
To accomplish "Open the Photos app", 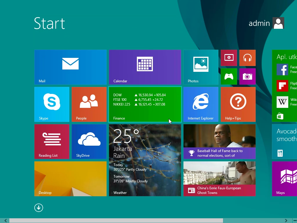I will pyautogui.click(x=201, y=67).
